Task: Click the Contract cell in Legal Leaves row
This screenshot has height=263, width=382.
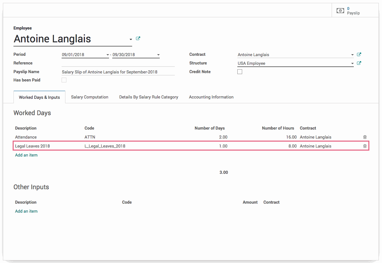Action: pos(316,146)
